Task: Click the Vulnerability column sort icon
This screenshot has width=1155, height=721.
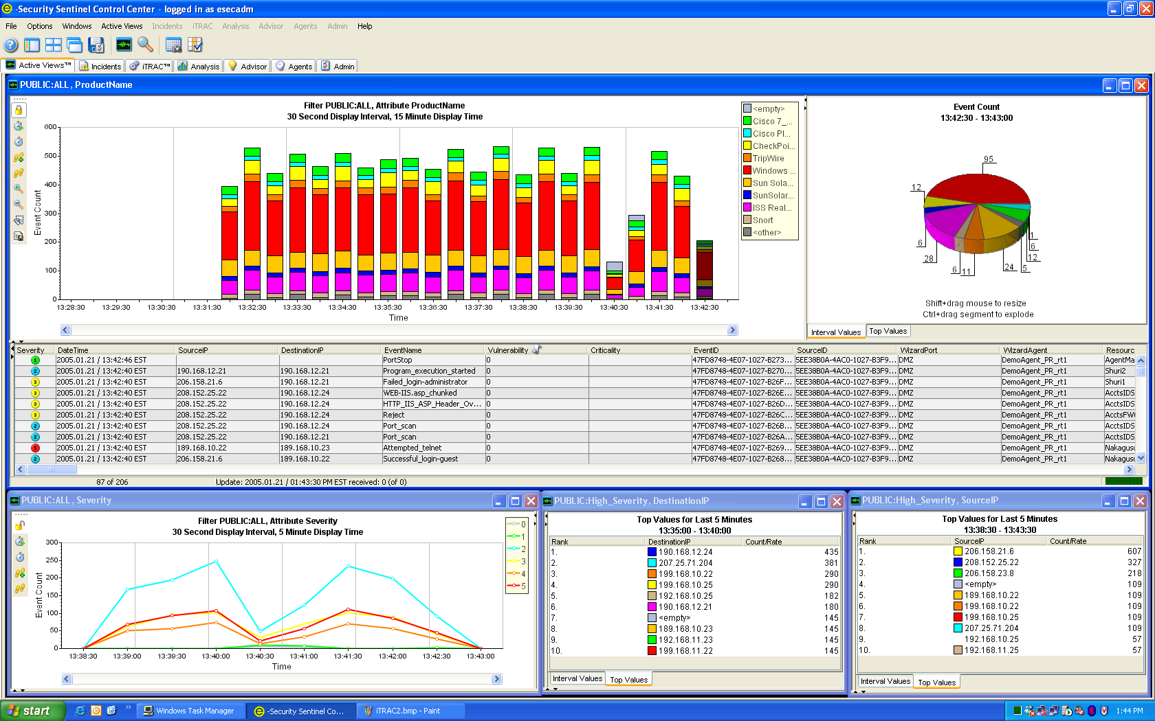Action: pyautogui.click(x=537, y=350)
